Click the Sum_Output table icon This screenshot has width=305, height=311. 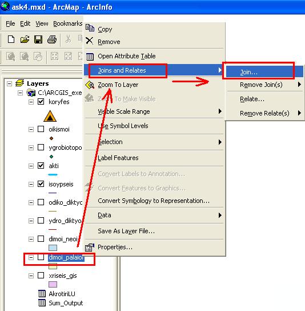pyautogui.click(x=42, y=302)
